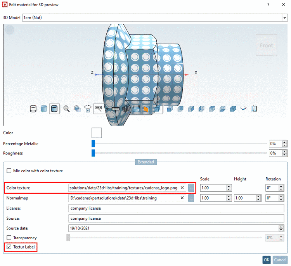The width and height of the screenshot is (291, 266).
Task: Enable the Transparency checkbox
Action: (x=9, y=238)
